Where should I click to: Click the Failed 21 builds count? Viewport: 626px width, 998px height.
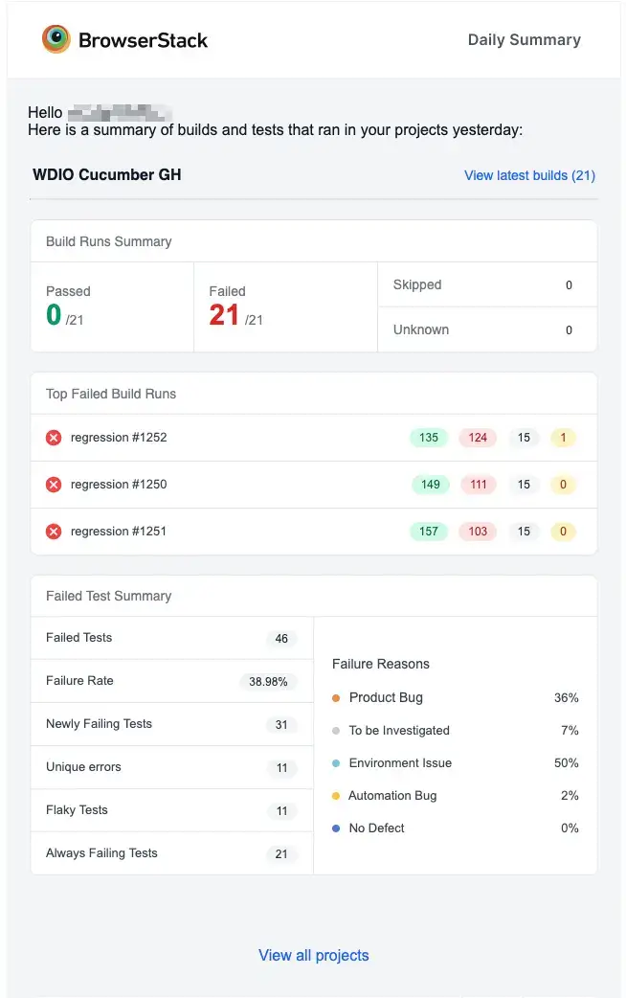click(x=225, y=315)
